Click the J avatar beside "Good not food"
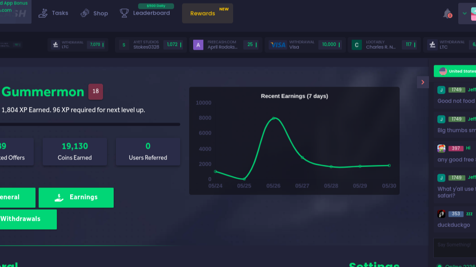Screen dimensions: 476x267 click(x=441, y=90)
